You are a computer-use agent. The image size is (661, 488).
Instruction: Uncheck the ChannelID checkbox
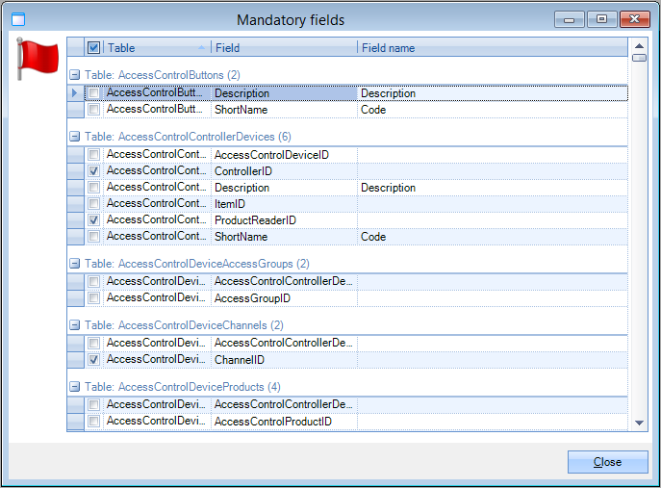click(x=93, y=359)
